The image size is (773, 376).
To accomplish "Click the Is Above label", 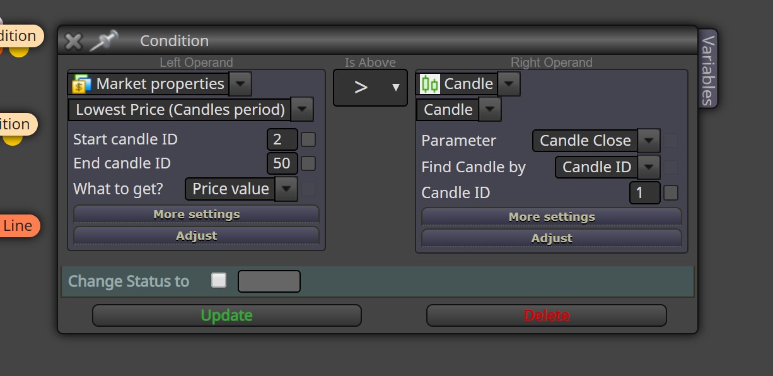I will pos(370,62).
